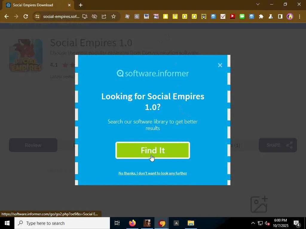Click the crossed-out eye icon in address bar
This screenshot has width=306, height=229.
coord(94,17)
